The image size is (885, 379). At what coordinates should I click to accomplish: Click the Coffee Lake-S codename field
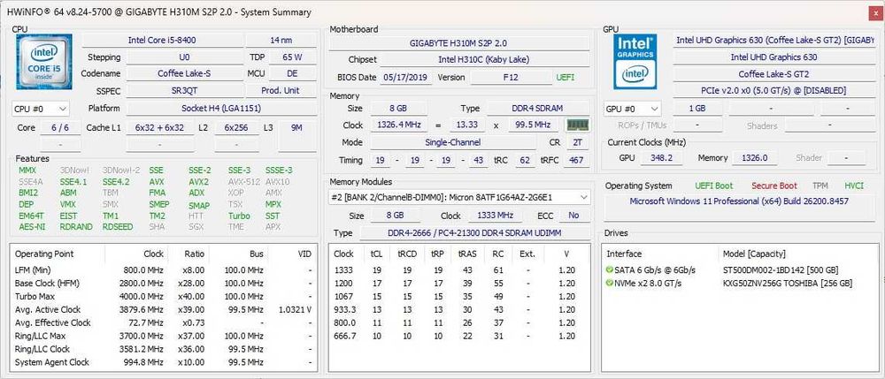184,74
